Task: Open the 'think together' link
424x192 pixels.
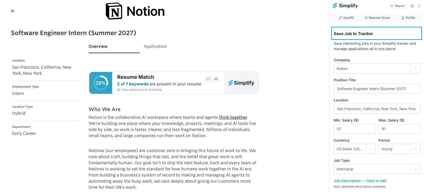Action: (233, 117)
